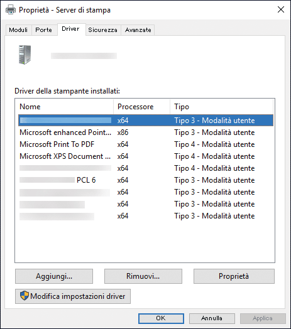Screen dimensions: 291x329
Task: Click the server tower icon
Action: click(25, 55)
